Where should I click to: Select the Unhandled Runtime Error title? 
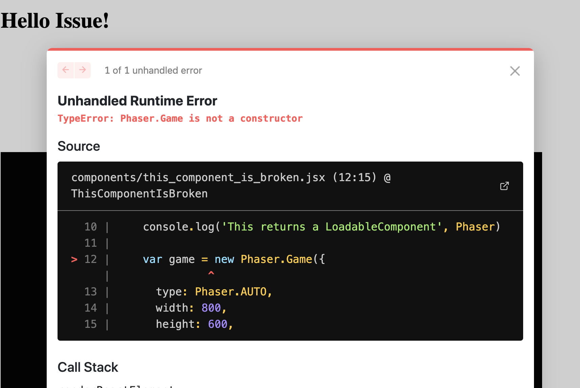point(137,100)
